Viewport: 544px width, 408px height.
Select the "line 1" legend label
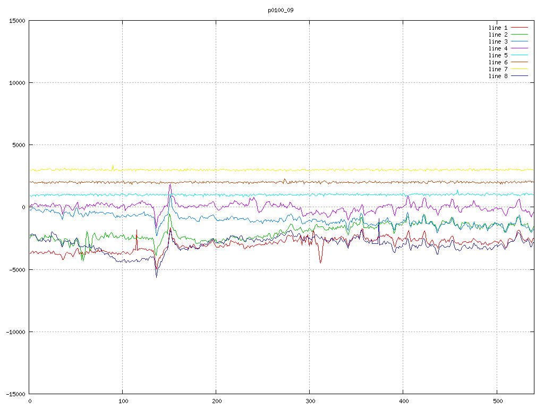coord(498,28)
